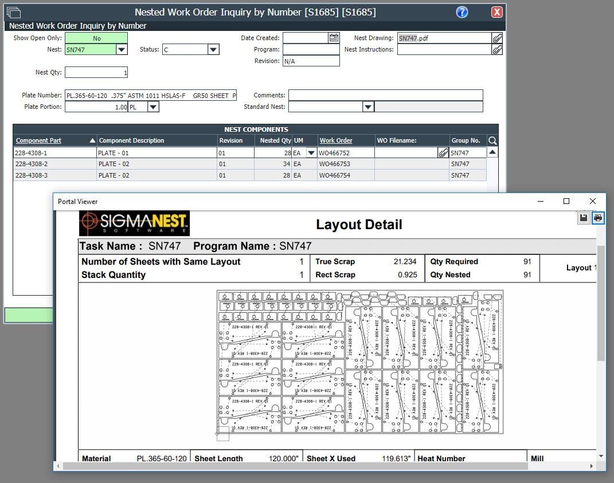Click in the Comments input field
614x483 pixels.
[x=385, y=95]
